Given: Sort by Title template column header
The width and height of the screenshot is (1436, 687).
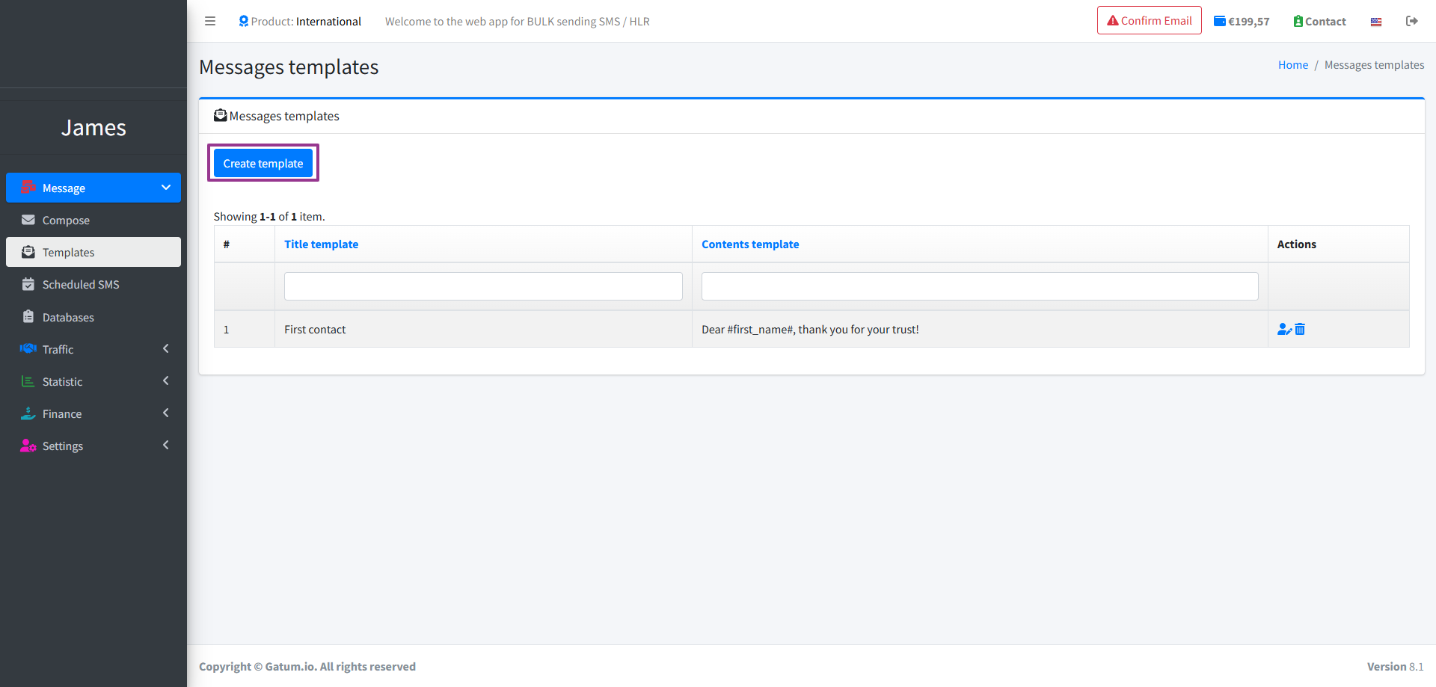Looking at the screenshot, I should point(321,244).
